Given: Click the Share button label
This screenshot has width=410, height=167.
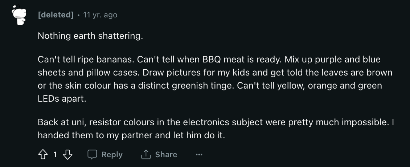Looking at the screenshot, I should point(166,155).
